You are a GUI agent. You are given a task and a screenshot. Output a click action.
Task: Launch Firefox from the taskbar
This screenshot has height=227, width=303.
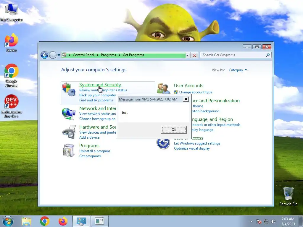[63, 221]
